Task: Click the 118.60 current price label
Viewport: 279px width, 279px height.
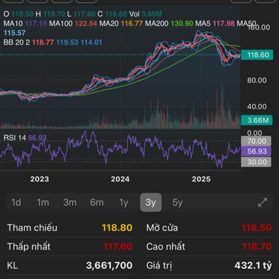Action: (x=257, y=55)
